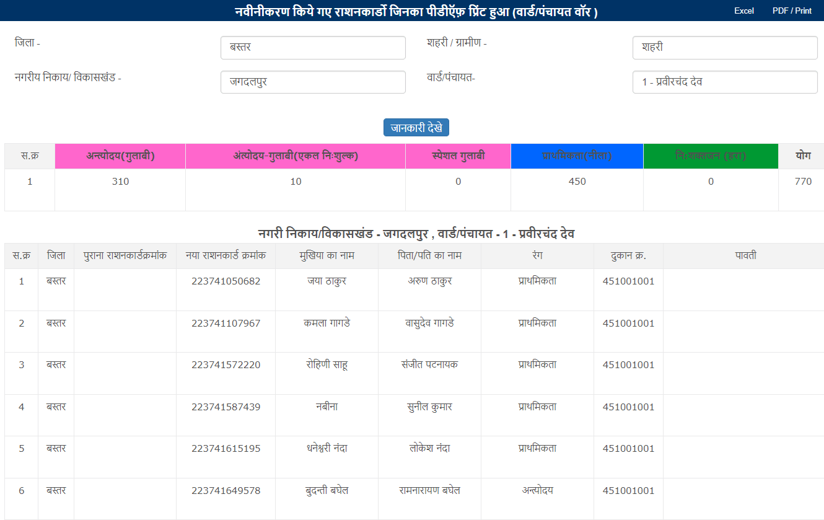
Task: Click the अन्त्योदय(गुलाबी) pink header
Action: point(120,156)
